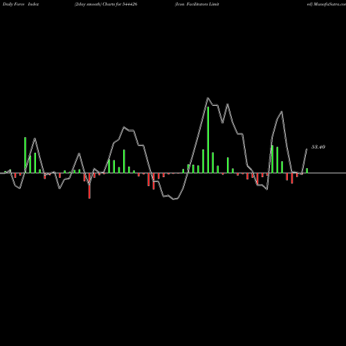Click the longest red negative bar
The height and width of the screenshot is (346, 346).
pyautogui.click(x=89, y=185)
